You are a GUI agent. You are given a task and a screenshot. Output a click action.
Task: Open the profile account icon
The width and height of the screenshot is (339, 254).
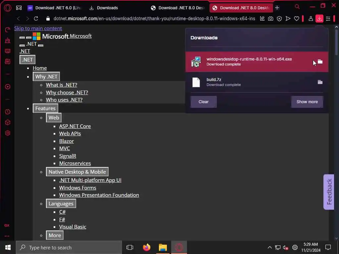pyautogui.click(x=311, y=19)
